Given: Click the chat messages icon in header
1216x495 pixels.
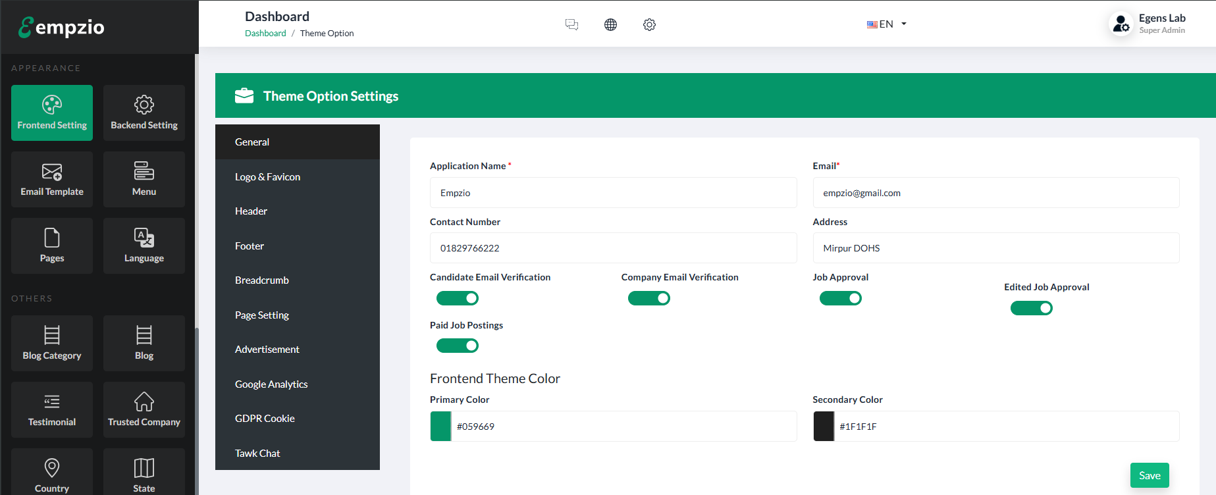Looking at the screenshot, I should (571, 24).
